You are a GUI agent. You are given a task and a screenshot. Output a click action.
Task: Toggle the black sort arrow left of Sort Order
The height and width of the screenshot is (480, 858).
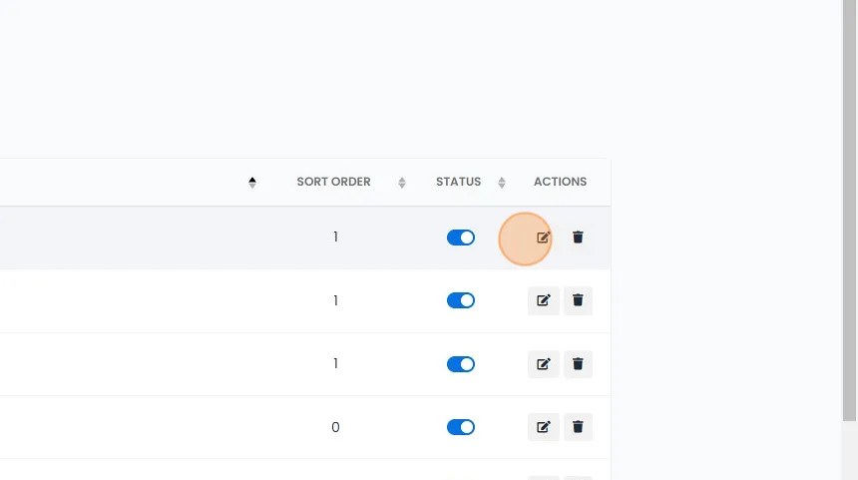tap(252, 183)
